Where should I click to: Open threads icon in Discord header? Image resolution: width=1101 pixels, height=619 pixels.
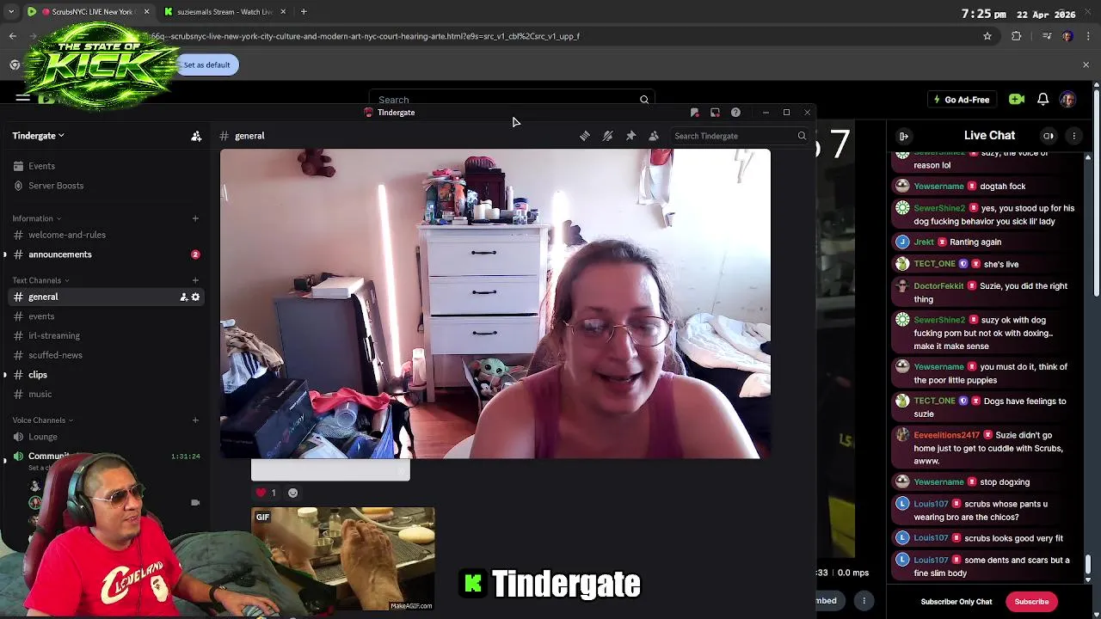(x=585, y=136)
